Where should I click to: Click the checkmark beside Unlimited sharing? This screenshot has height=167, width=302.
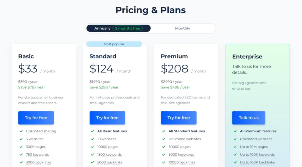[x=21, y=131]
